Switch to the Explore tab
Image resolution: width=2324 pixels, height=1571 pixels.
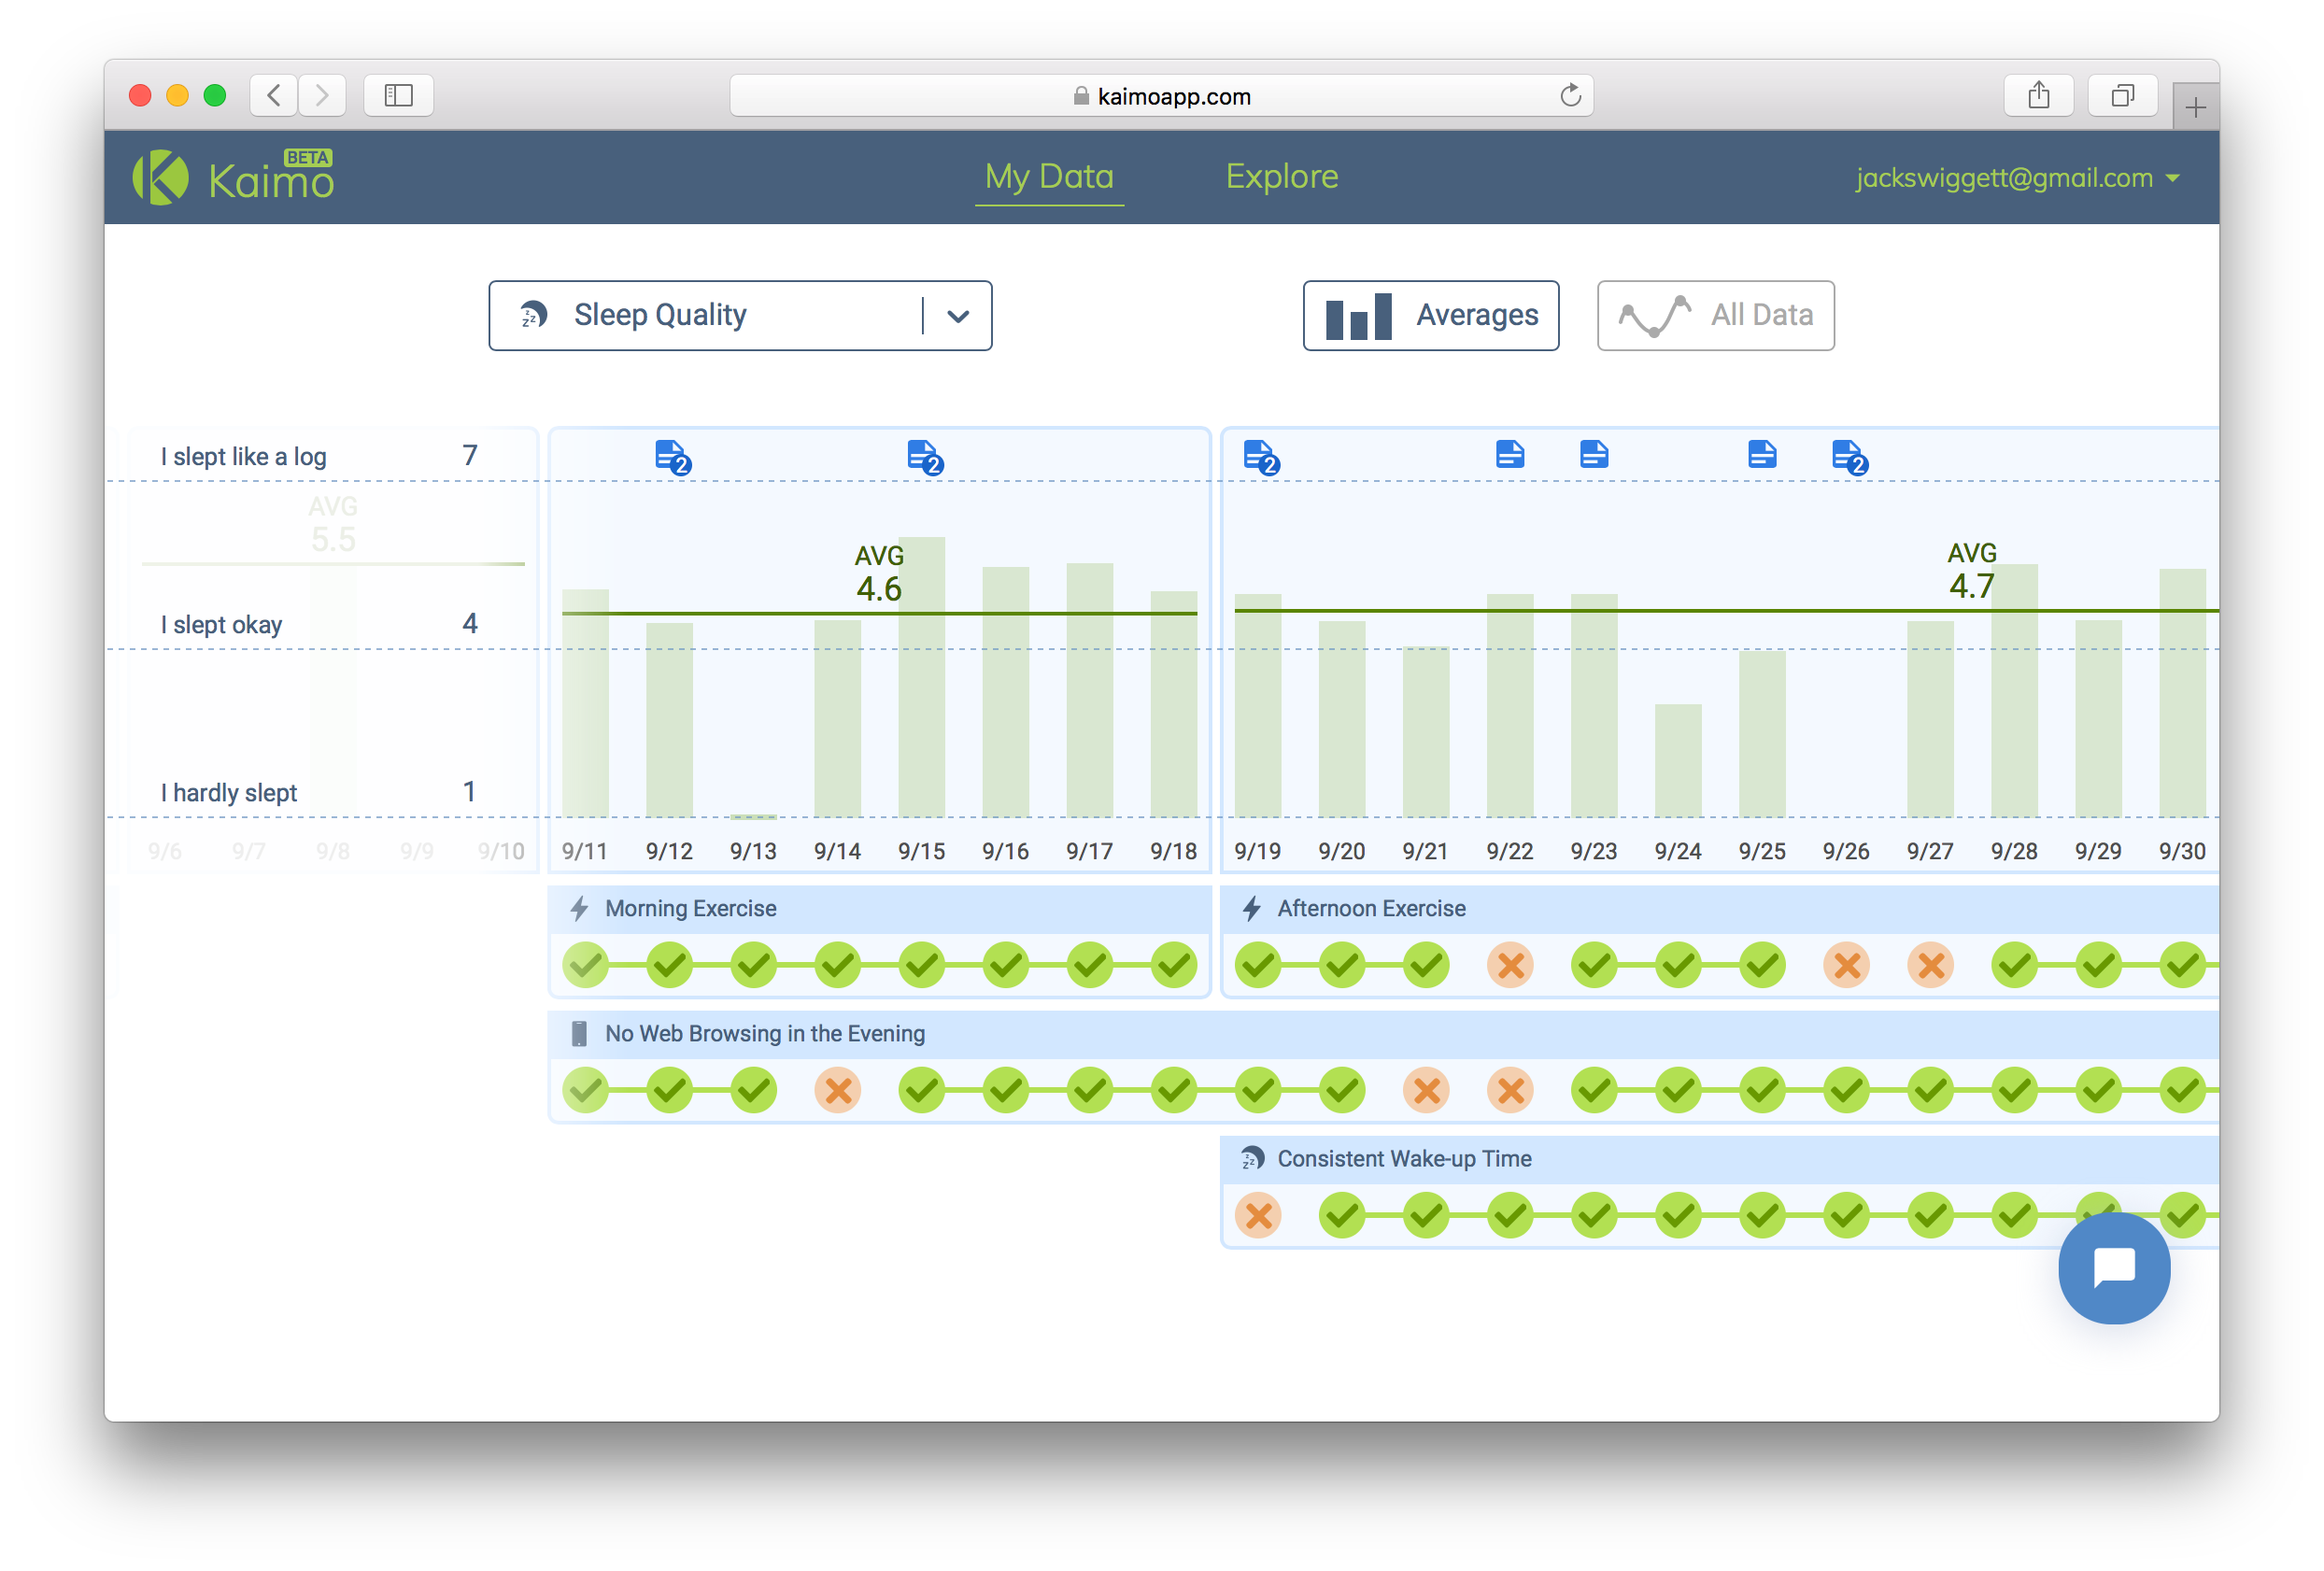point(1281,177)
